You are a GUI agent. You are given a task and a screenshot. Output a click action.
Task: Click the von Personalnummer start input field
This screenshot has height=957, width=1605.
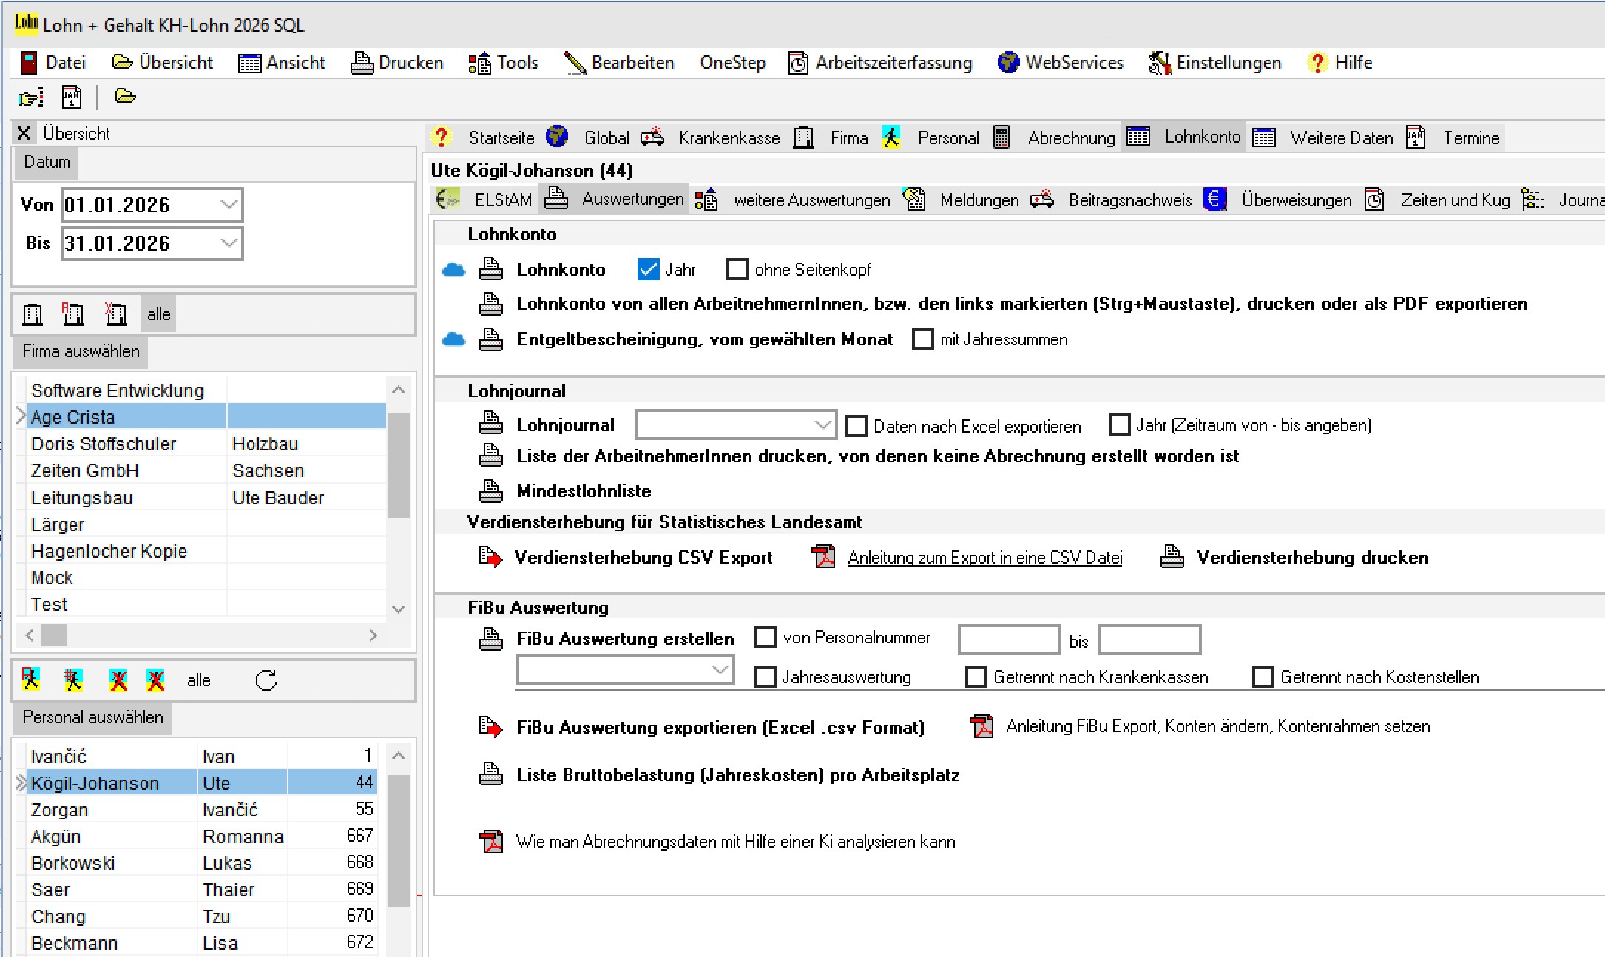coord(1009,640)
